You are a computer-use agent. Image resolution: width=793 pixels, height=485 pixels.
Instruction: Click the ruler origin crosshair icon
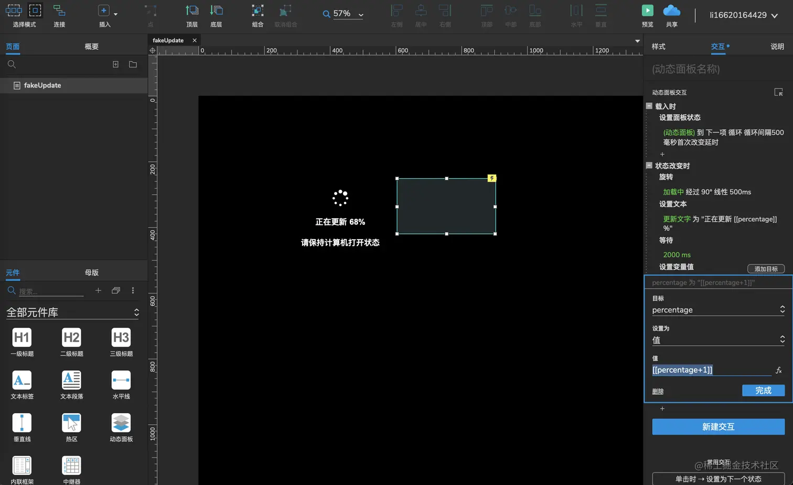[153, 51]
